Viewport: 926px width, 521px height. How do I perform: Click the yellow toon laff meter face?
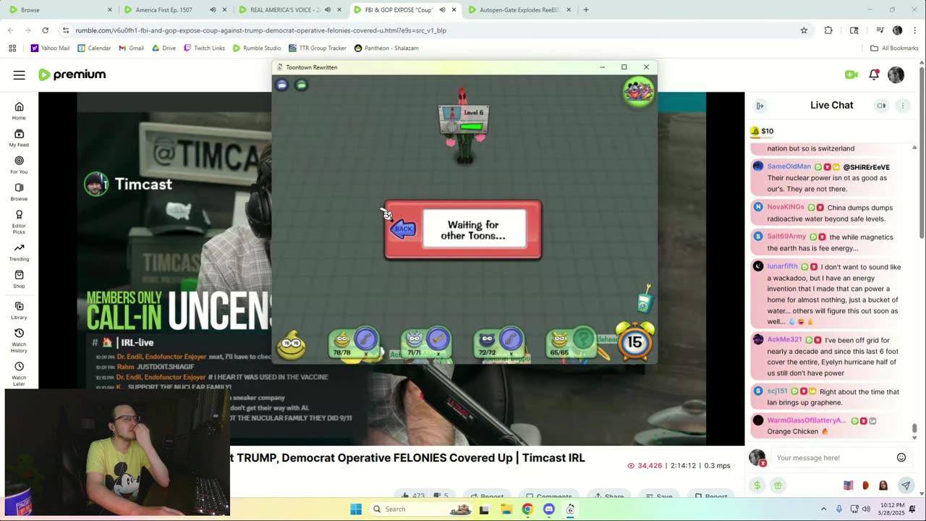pyautogui.click(x=291, y=345)
